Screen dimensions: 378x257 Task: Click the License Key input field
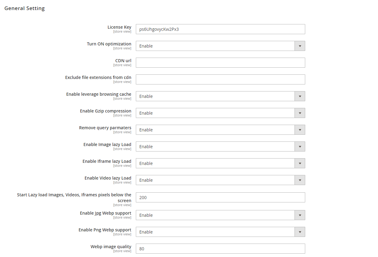[220, 29]
